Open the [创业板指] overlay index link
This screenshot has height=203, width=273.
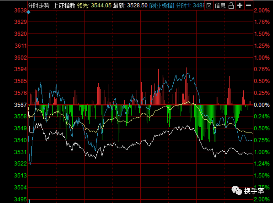click(x=162, y=6)
